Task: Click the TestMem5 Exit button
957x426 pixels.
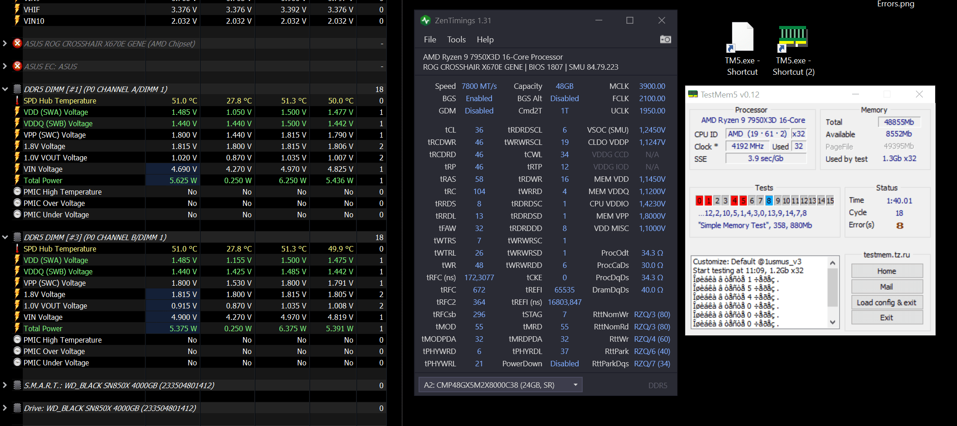Action: coord(887,318)
